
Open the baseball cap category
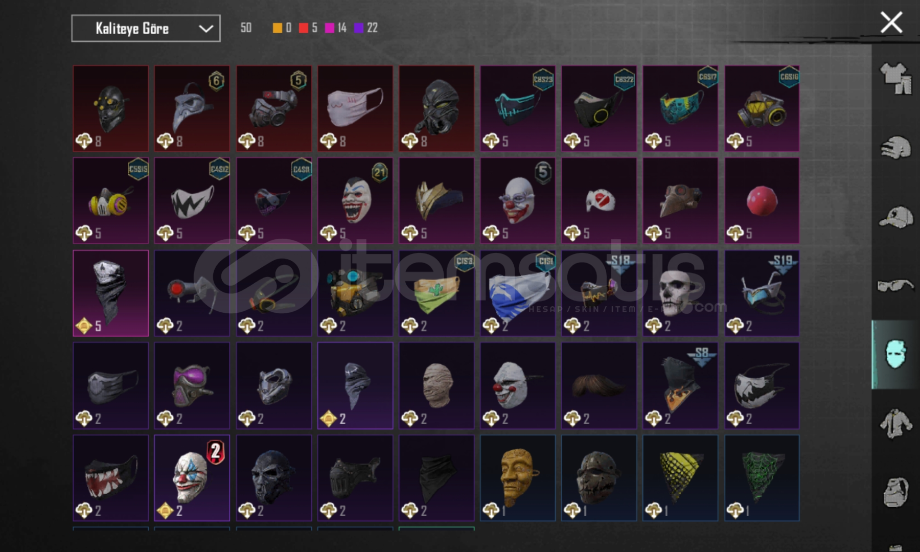click(x=895, y=217)
